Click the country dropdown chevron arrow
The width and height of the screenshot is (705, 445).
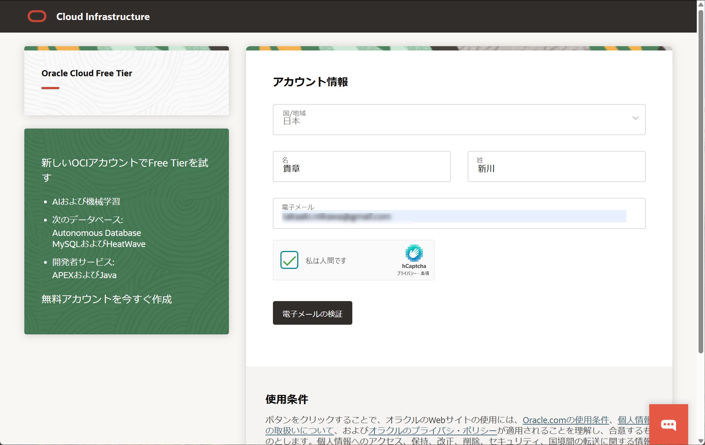click(x=635, y=118)
